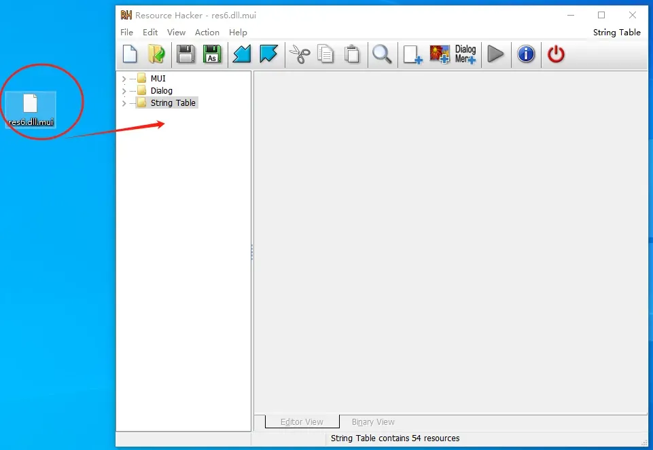Click the splitter handle between panes
This screenshot has height=450, width=653.
[x=252, y=252]
